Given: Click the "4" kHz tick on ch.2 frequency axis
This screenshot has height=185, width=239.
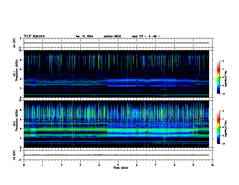Looking at the screenshot, I should (x=21, y=129).
